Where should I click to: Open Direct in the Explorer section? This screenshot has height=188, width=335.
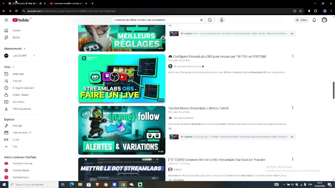20,140
